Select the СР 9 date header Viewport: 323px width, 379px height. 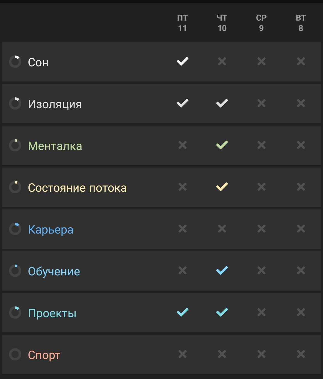click(261, 23)
